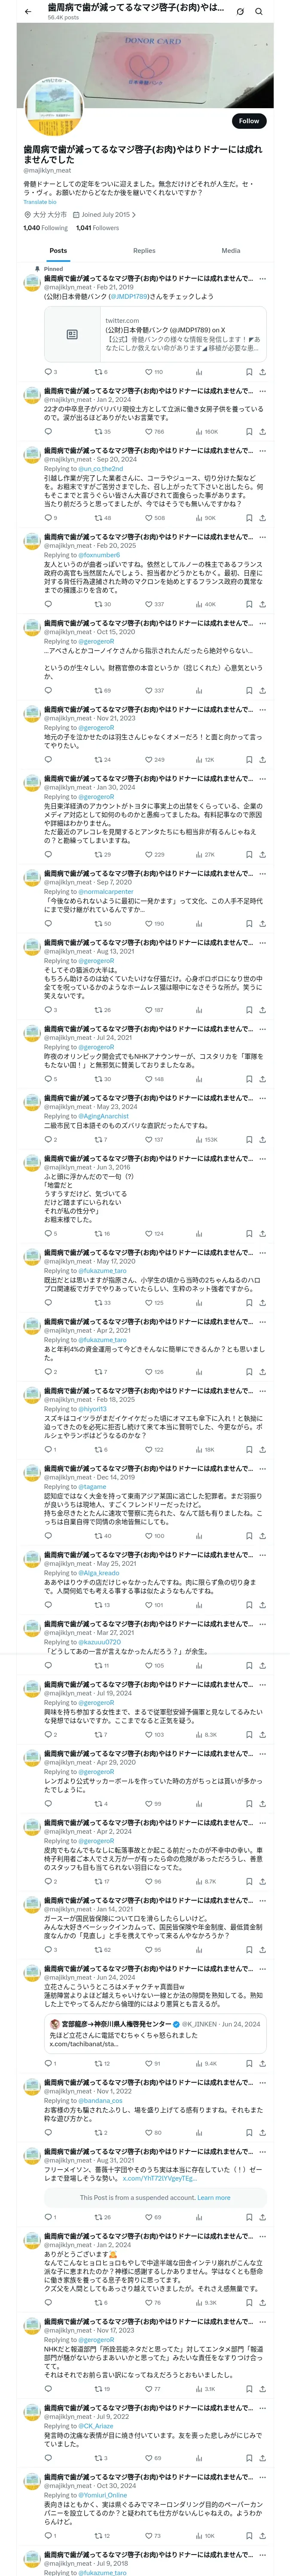Open the 1,041 Followers list
Image resolution: width=290 pixels, height=2576 pixels.
point(97,228)
